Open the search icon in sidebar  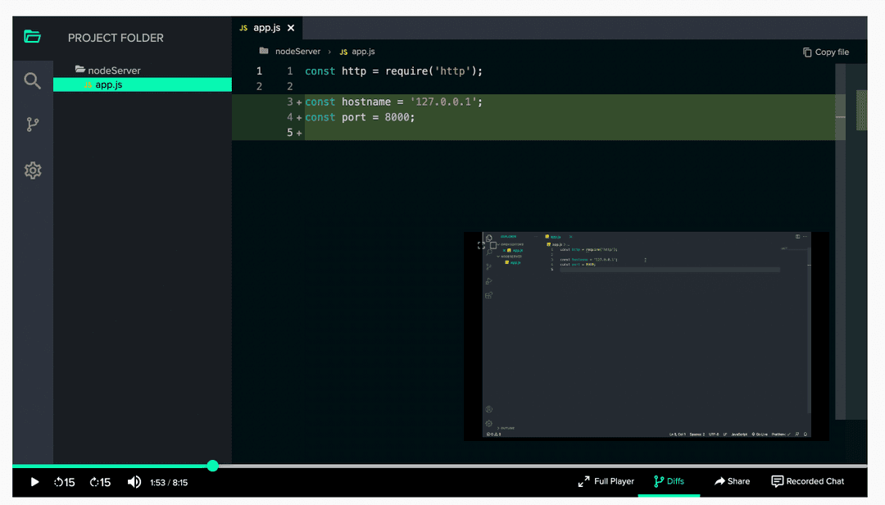coord(32,81)
